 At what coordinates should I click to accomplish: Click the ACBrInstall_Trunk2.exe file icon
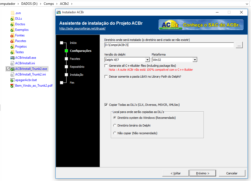[x=12, y=69]
